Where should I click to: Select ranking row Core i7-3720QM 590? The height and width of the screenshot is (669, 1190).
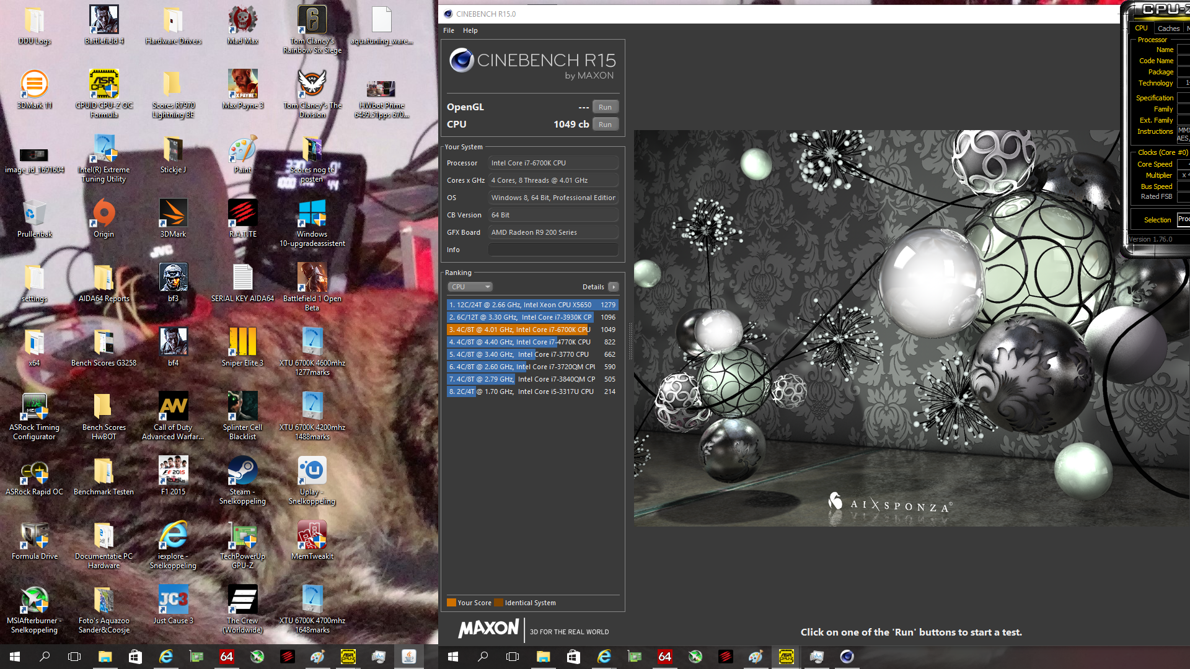click(532, 367)
